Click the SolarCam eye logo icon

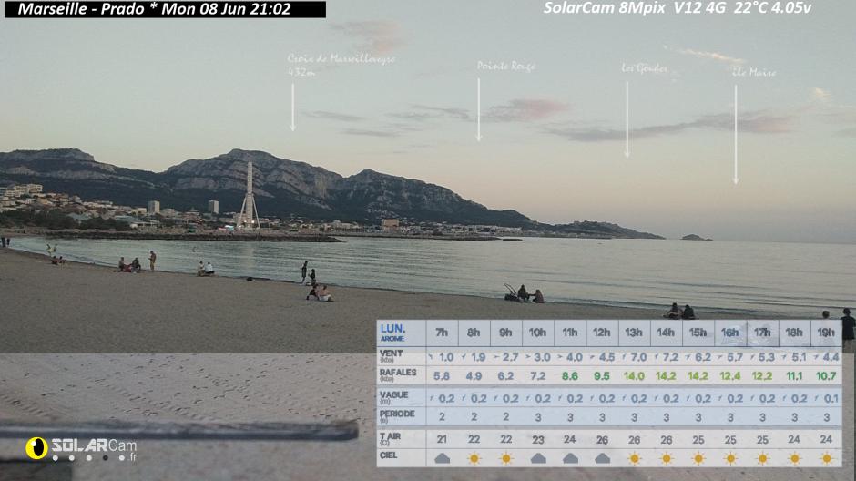36,448
